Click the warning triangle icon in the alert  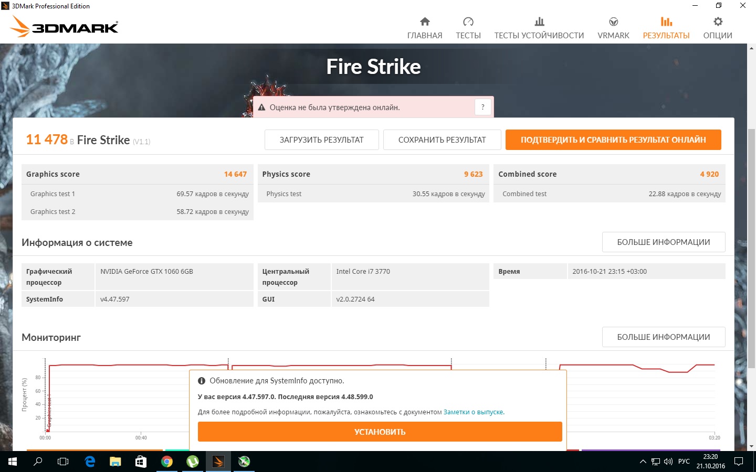pyautogui.click(x=261, y=108)
